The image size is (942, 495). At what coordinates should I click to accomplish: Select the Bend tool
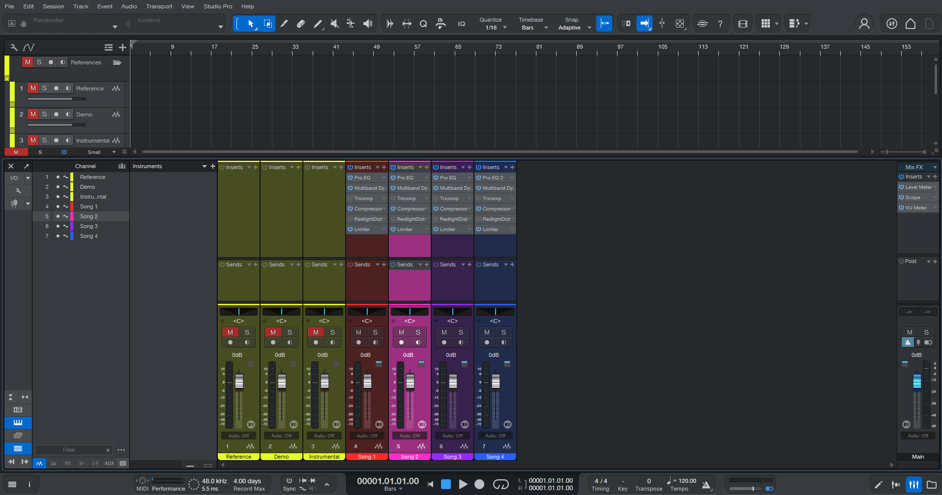click(x=351, y=23)
